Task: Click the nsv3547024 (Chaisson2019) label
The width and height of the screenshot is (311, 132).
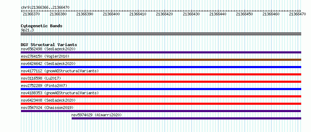Action: click(47, 108)
